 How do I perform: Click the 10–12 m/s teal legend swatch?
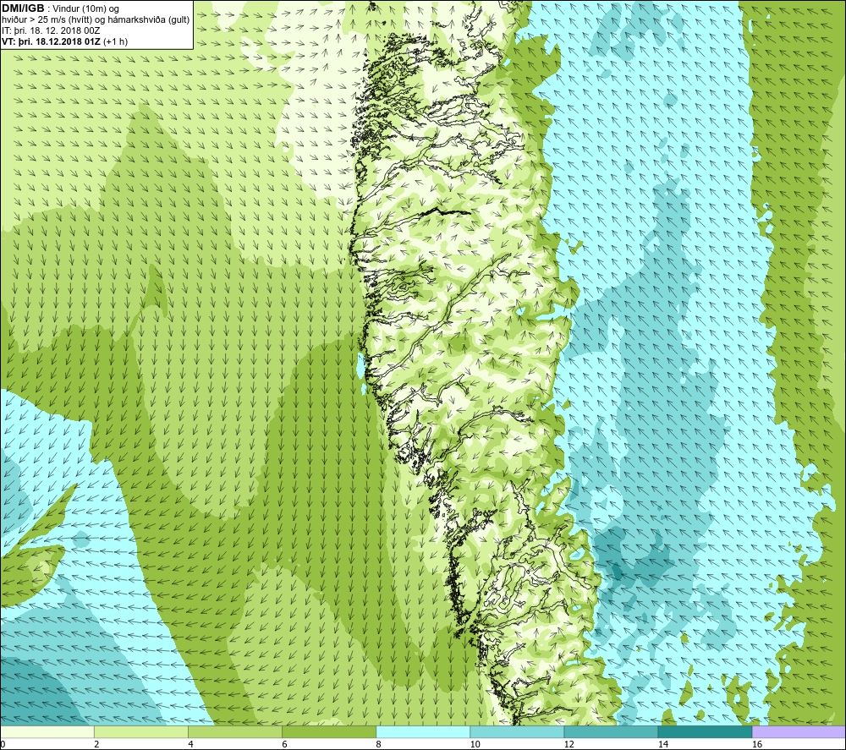tap(517, 731)
